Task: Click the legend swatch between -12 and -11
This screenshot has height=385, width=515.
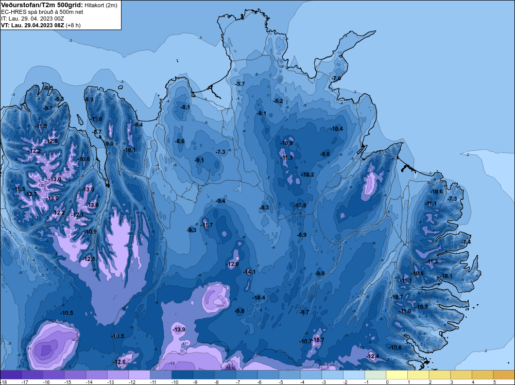Action: point(140,375)
